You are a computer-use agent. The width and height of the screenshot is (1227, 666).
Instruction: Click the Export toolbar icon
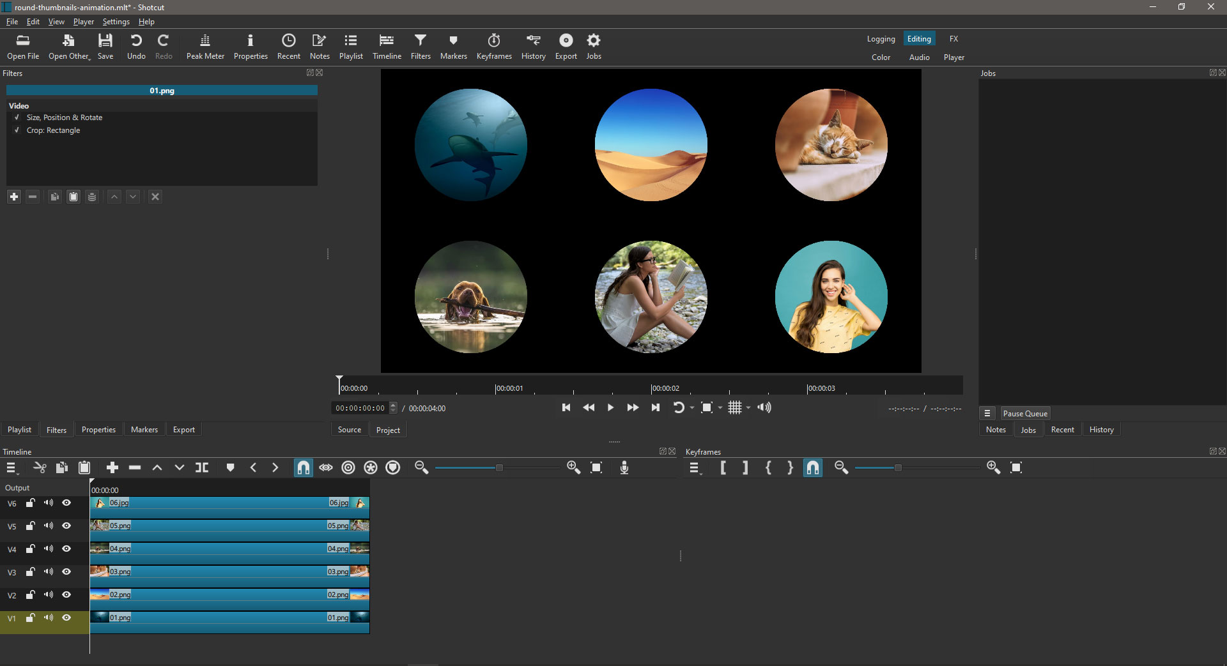[x=566, y=47]
